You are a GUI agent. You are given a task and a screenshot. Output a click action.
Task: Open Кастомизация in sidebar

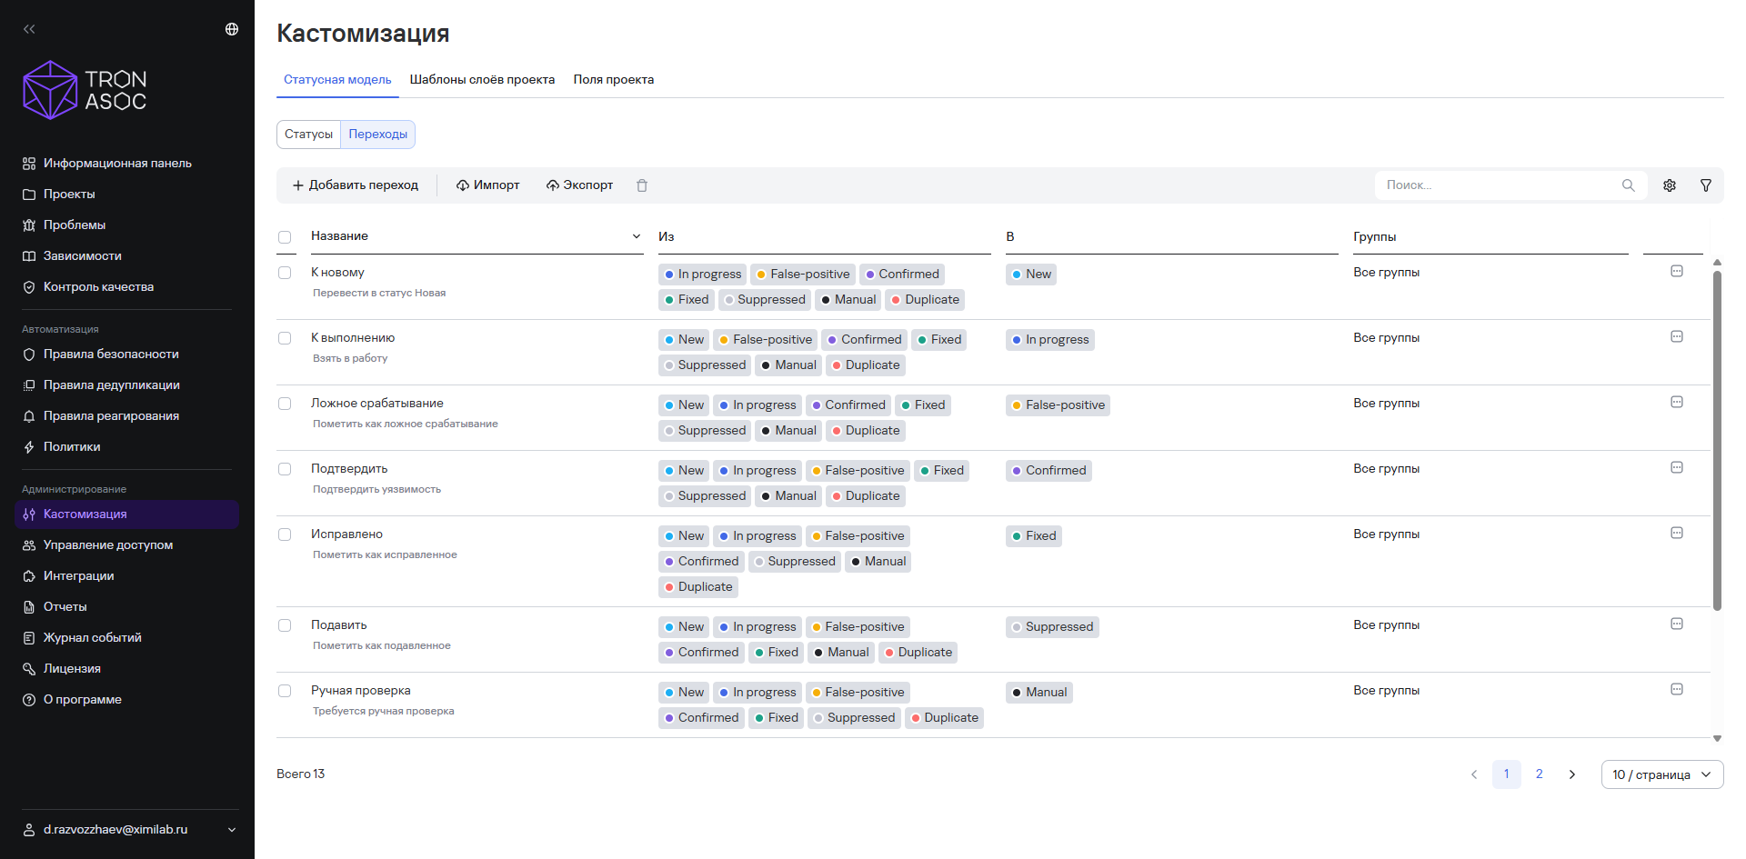[x=127, y=514]
